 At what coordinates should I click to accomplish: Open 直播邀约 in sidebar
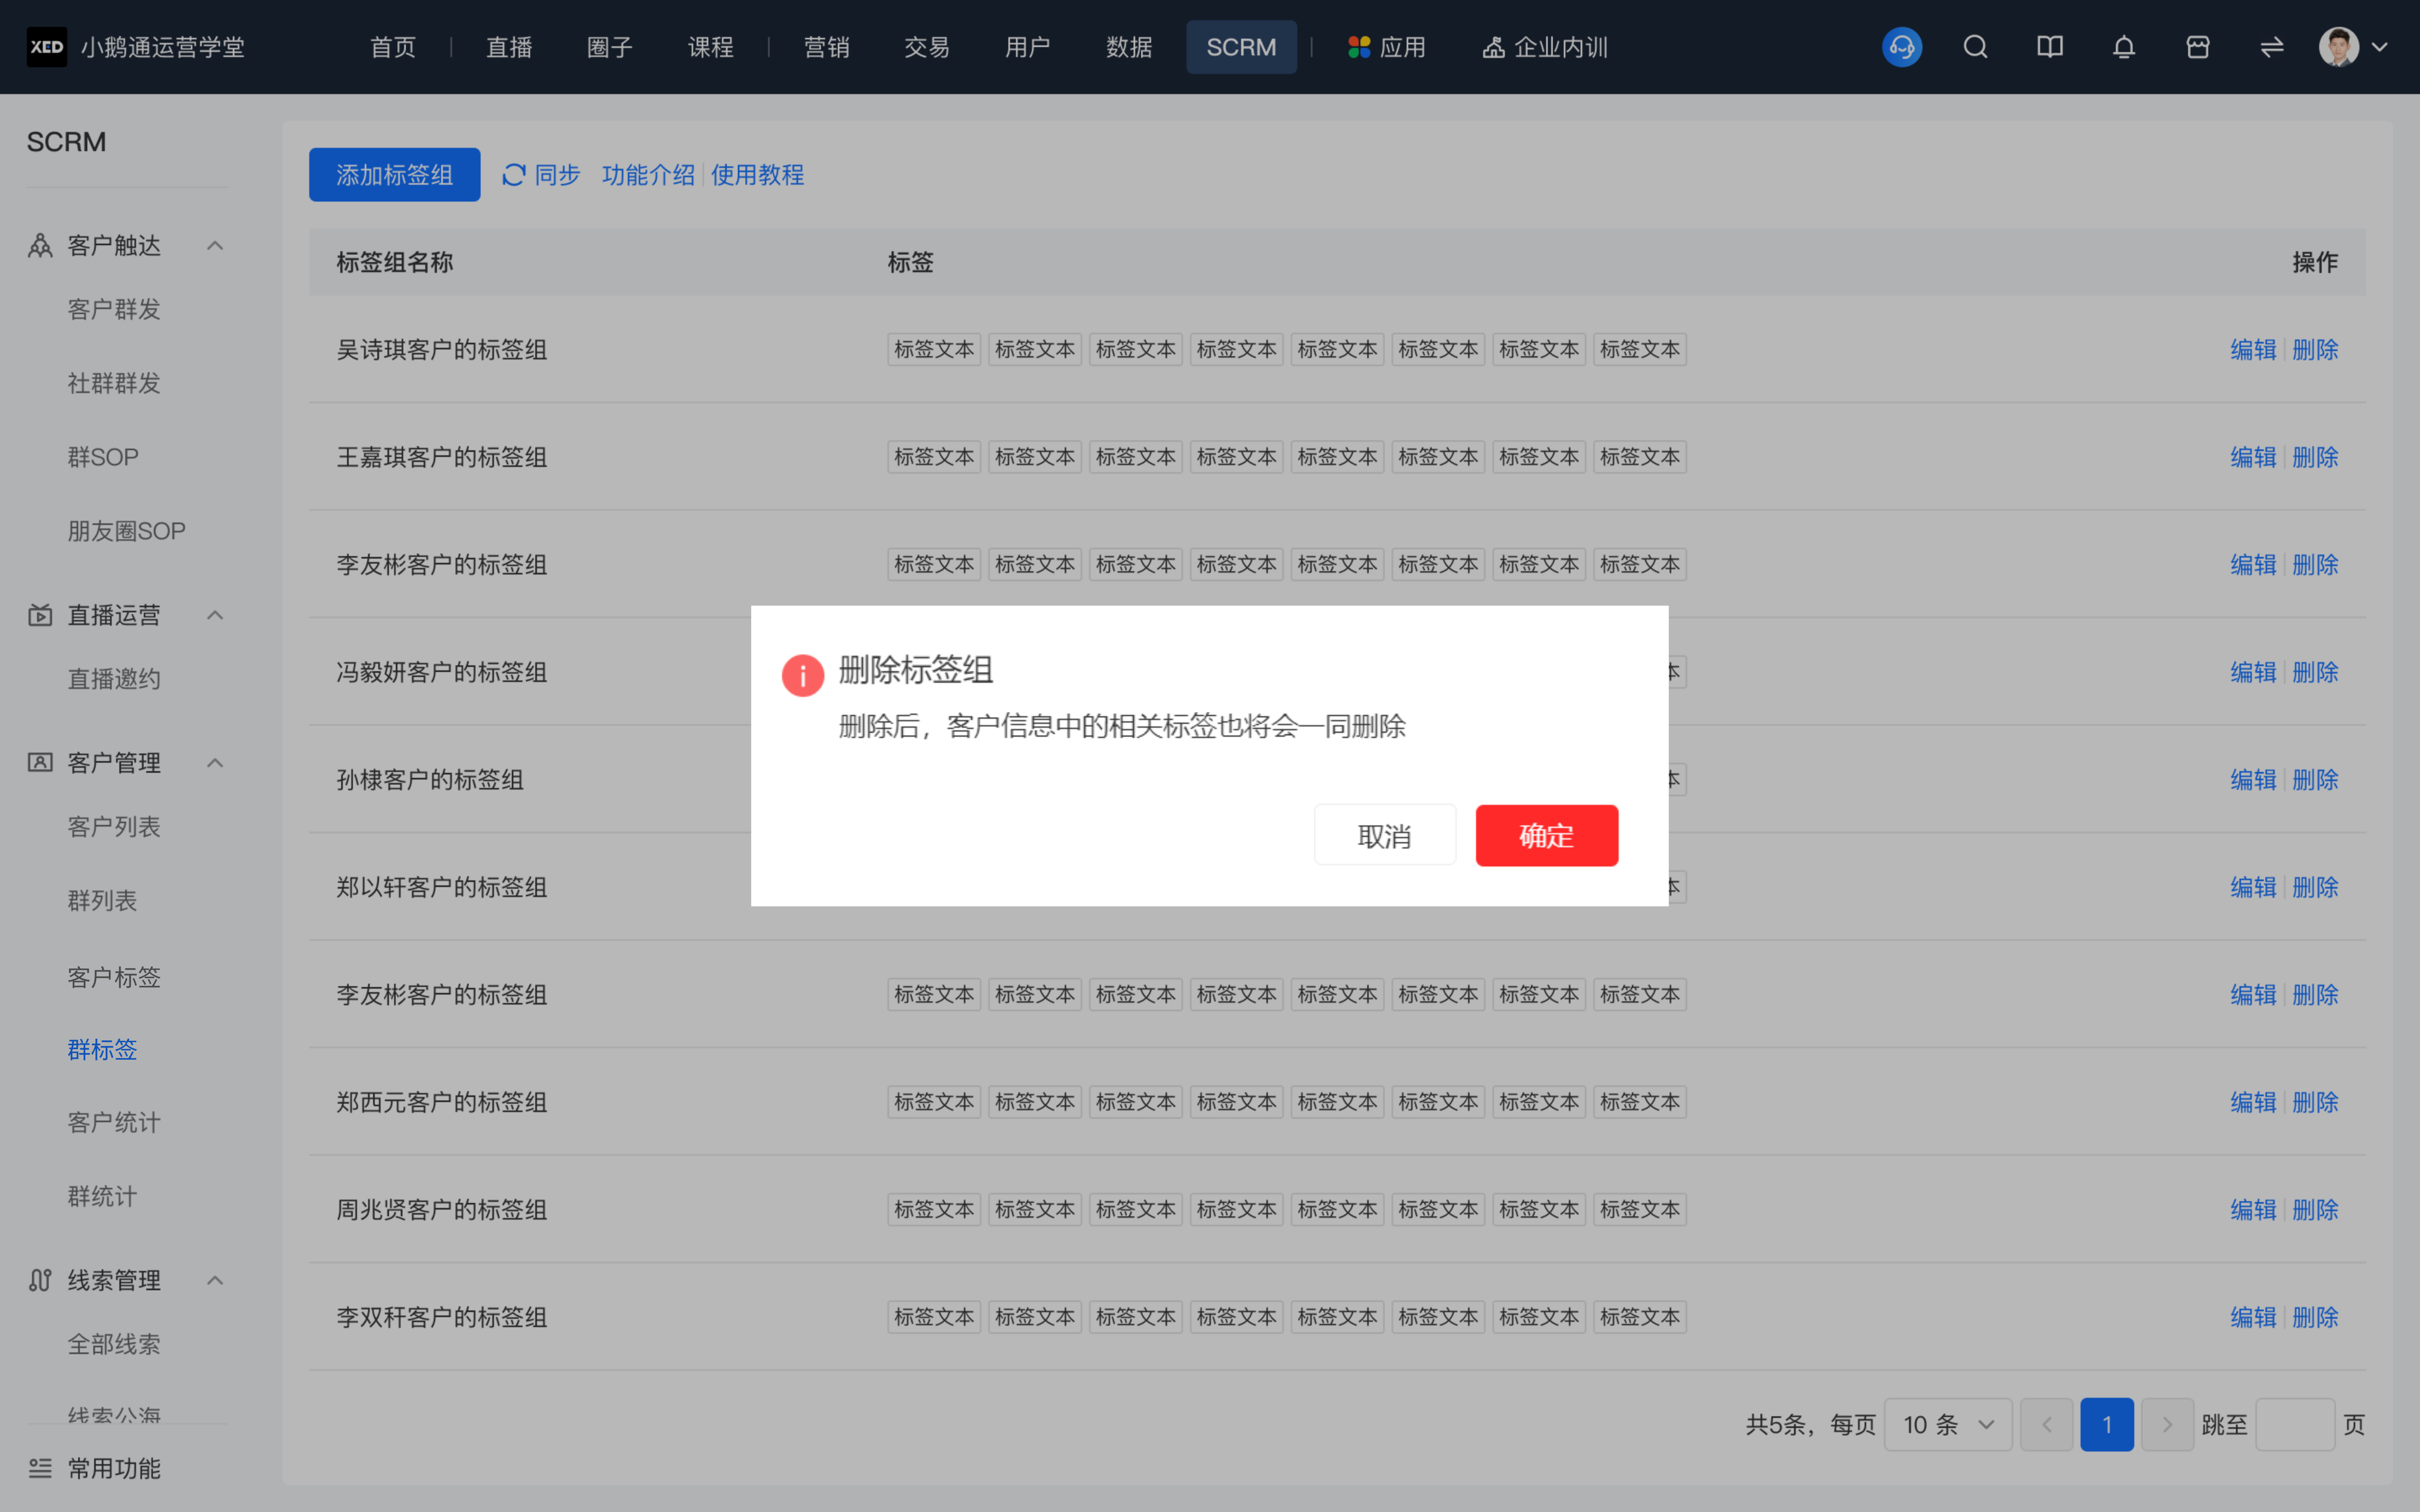tap(114, 679)
